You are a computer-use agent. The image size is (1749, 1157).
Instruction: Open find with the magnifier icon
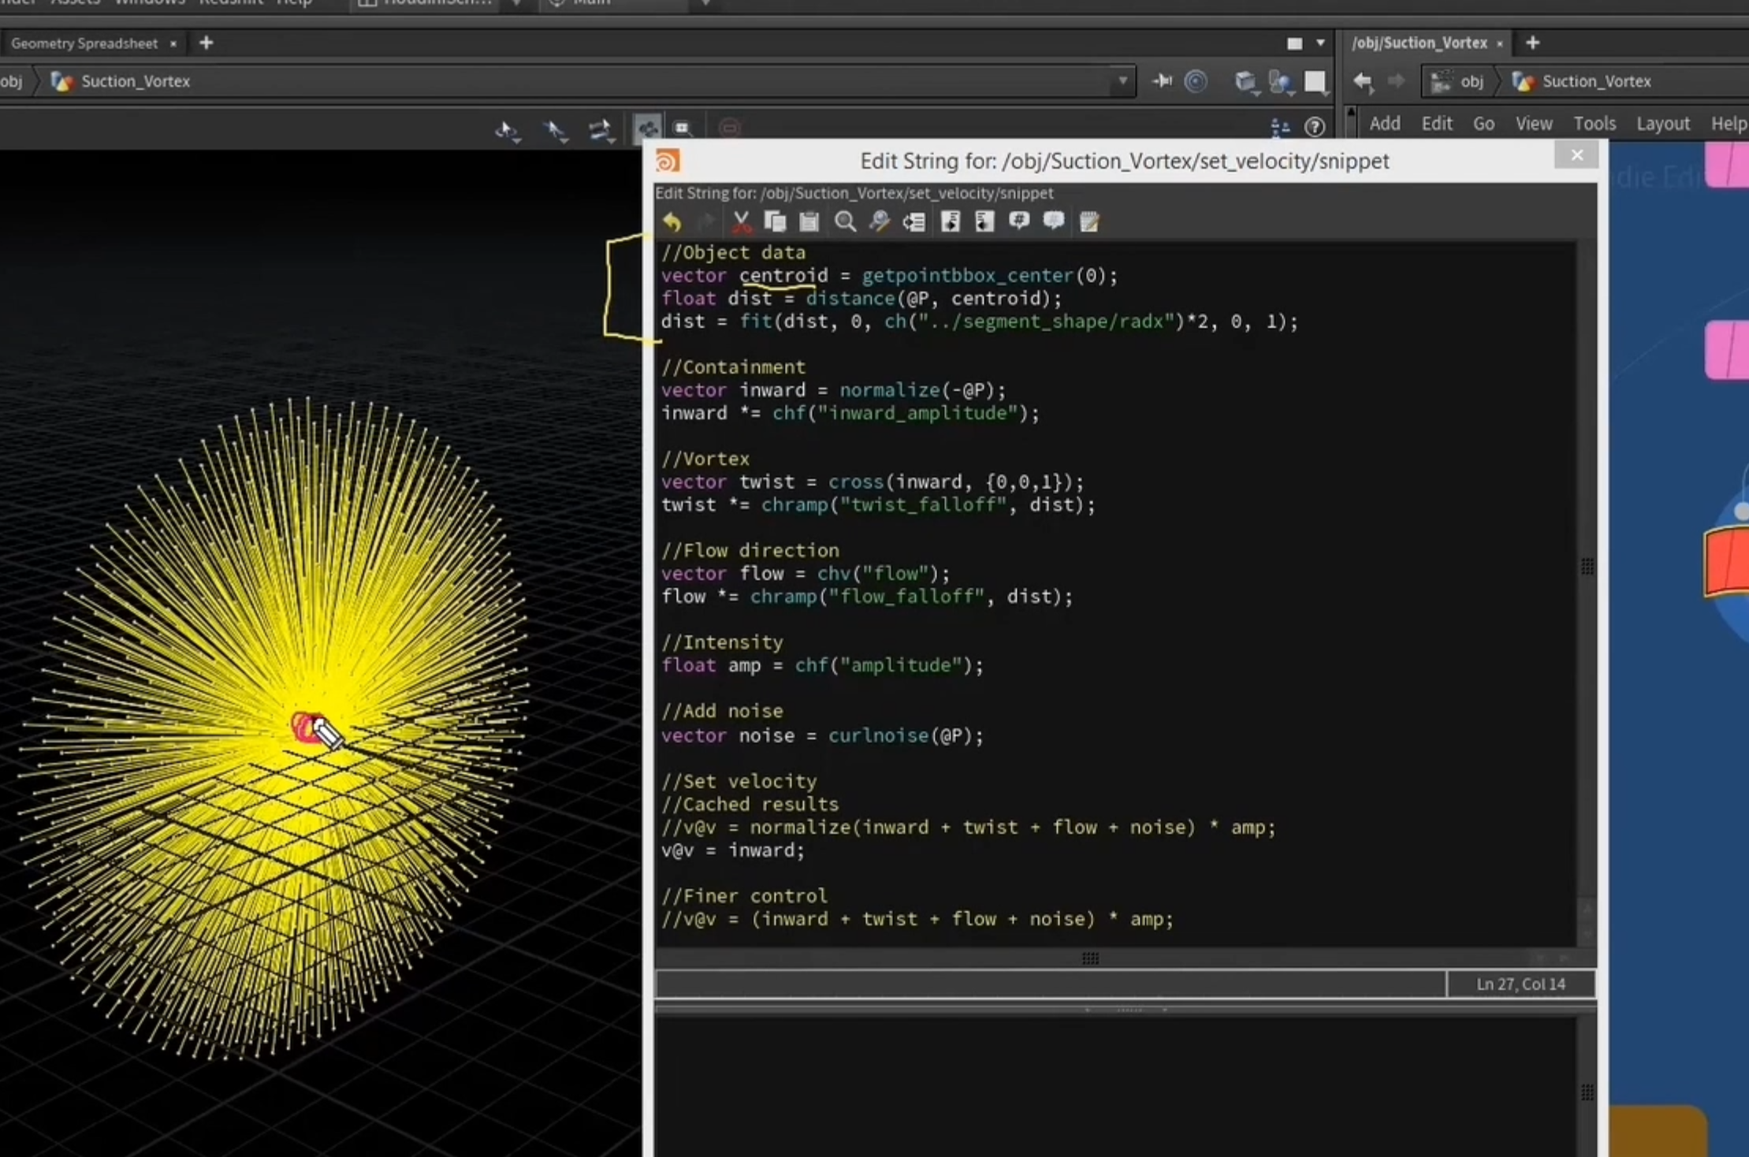click(845, 222)
